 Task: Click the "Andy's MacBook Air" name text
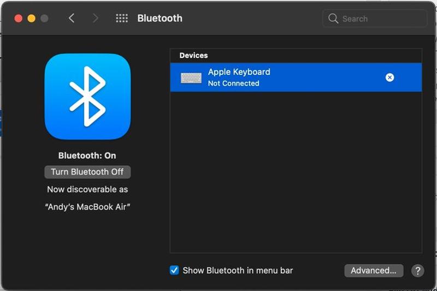coord(87,207)
